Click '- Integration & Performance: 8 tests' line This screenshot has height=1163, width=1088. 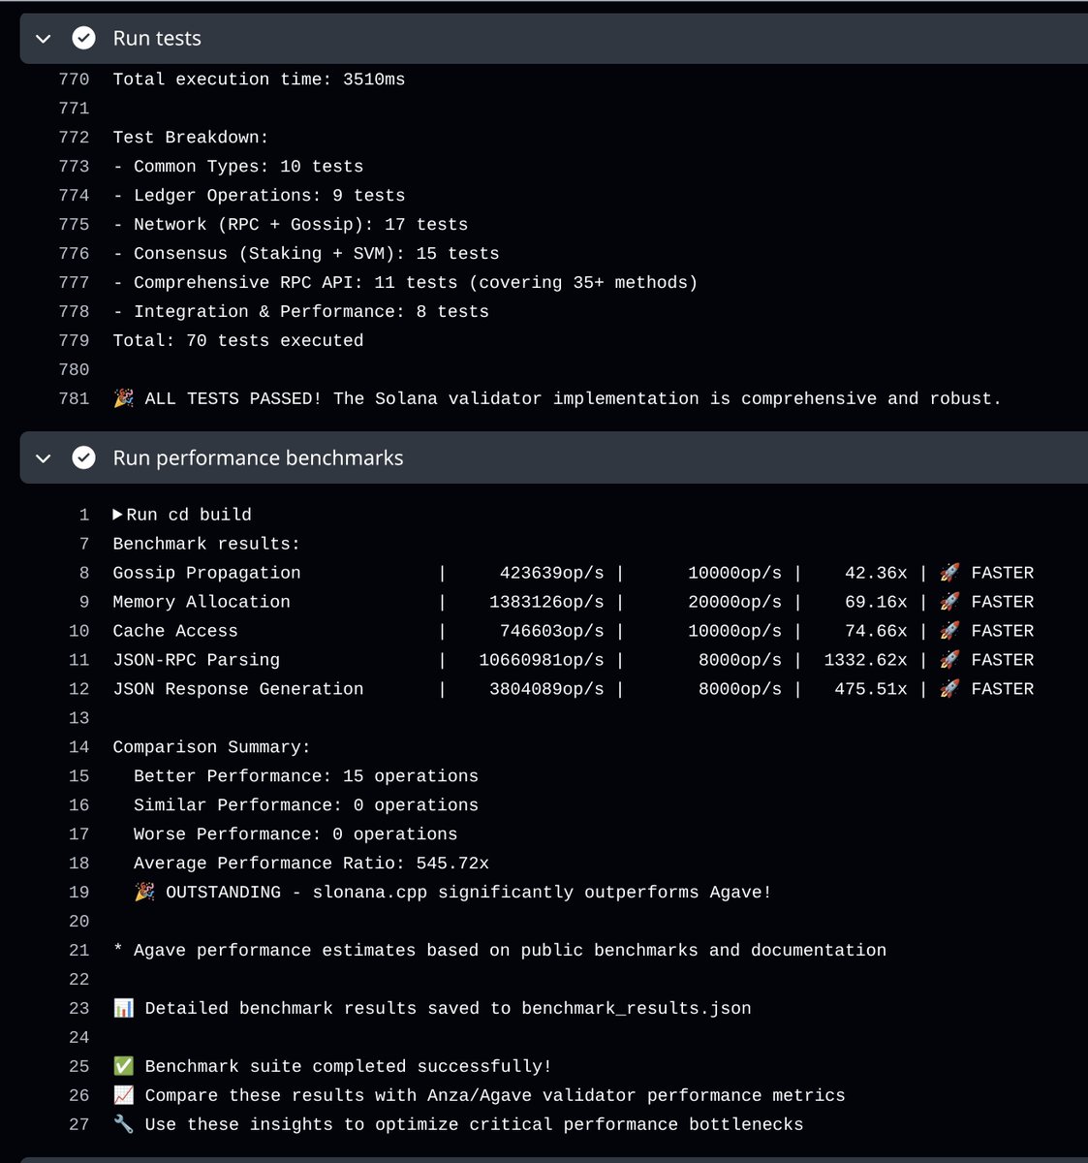point(301,312)
